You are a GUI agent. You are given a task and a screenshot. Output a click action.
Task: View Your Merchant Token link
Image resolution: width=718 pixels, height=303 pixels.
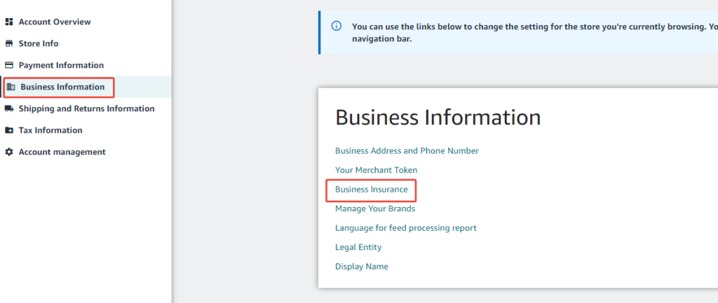(376, 170)
